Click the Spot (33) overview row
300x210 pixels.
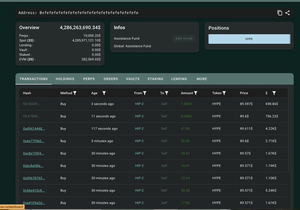[60, 41]
